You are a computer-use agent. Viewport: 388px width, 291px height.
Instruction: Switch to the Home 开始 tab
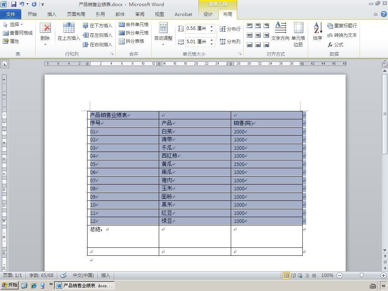point(32,14)
